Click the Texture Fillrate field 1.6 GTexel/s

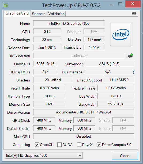(116, 88)
